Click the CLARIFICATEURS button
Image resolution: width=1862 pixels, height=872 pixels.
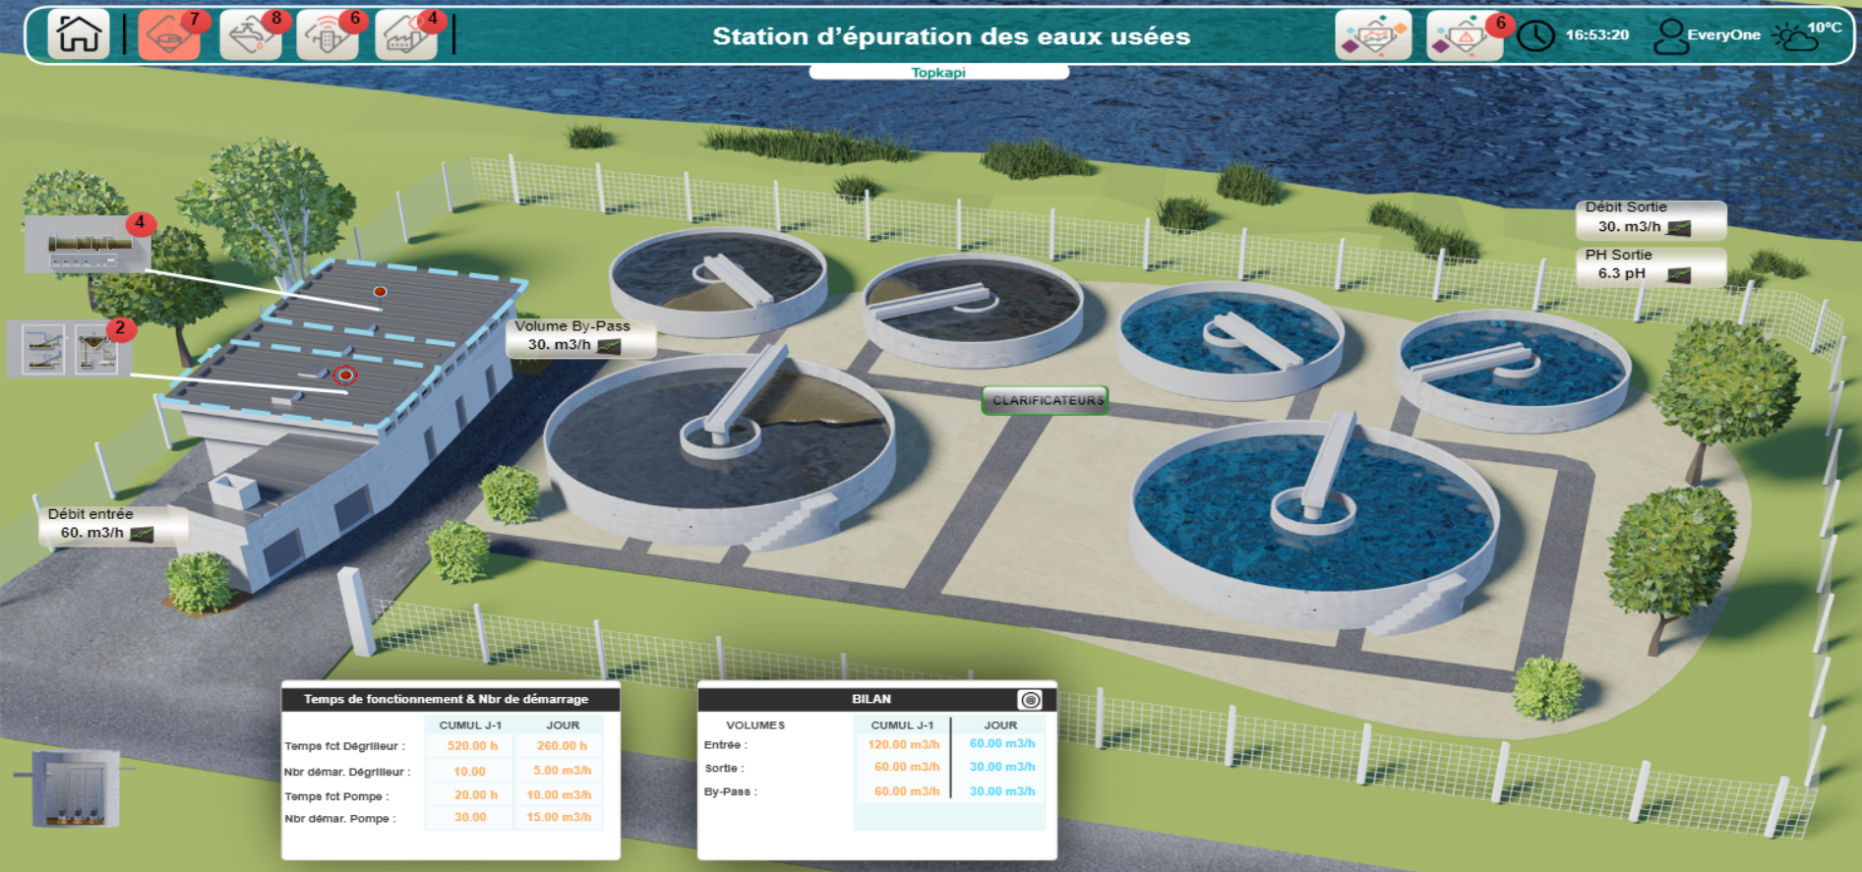(x=1046, y=400)
